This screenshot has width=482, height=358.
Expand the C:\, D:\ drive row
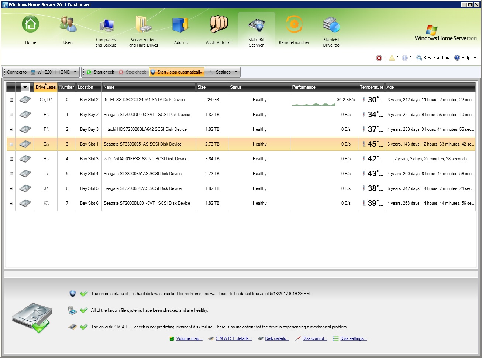pyautogui.click(x=11, y=100)
